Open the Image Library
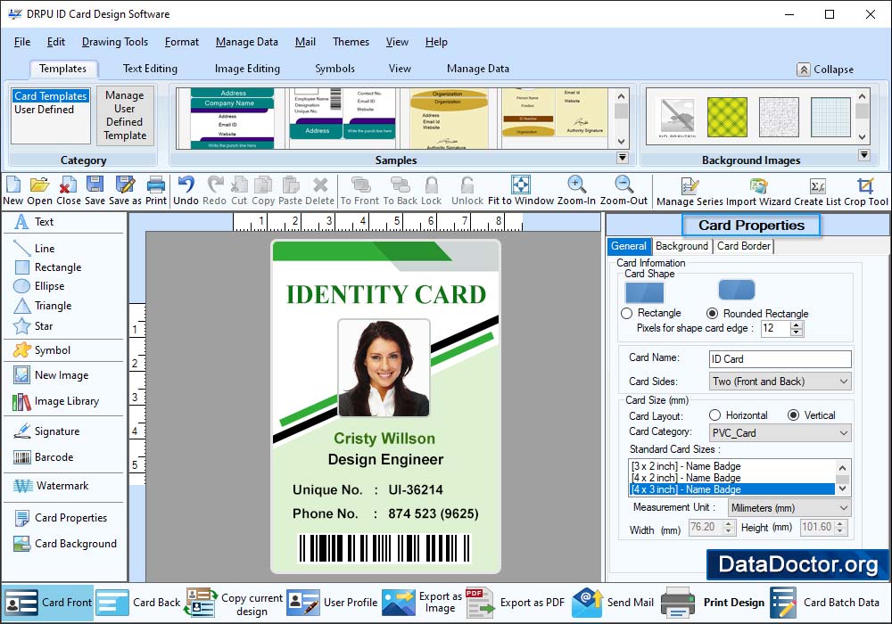892x624 pixels. (55, 401)
